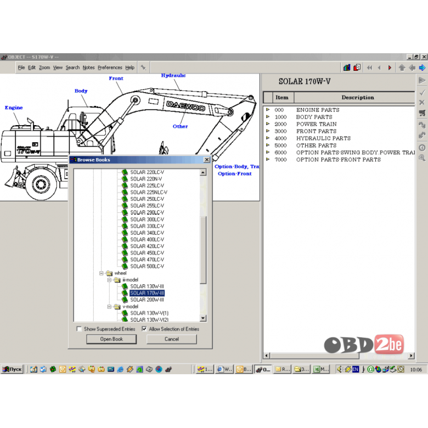Click the Browse Books vertical scrollbar thumb

tap(203, 250)
